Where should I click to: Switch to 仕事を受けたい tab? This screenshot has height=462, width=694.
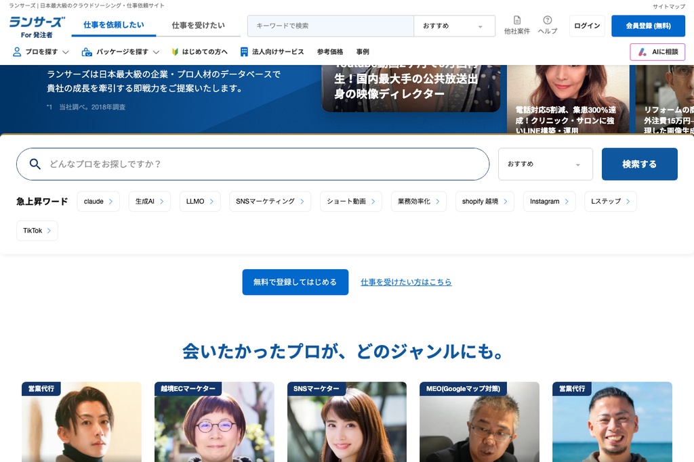199,25
